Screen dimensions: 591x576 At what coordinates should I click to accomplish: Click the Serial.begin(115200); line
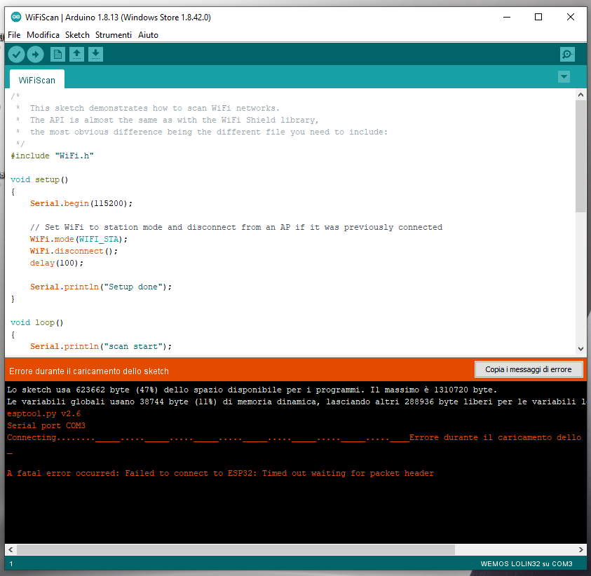tap(81, 203)
